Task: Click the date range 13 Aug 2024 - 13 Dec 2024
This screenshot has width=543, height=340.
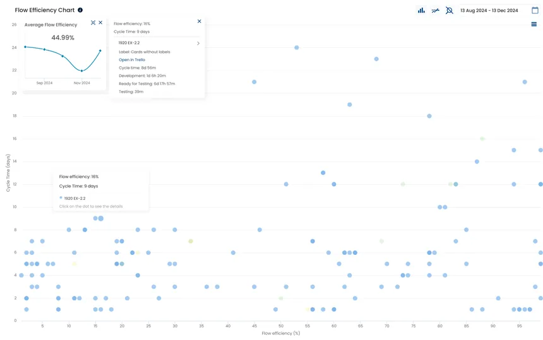Action: pyautogui.click(x=489, y=10)
